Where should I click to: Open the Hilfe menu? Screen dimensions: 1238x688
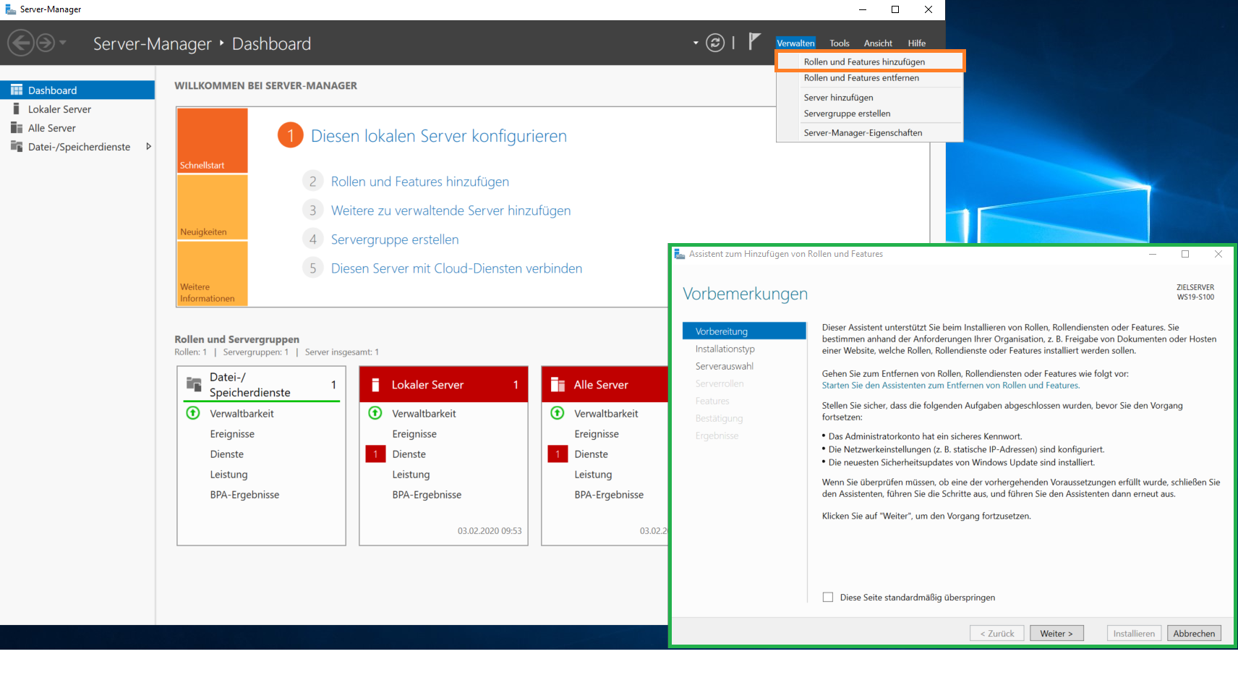pos(916,43)
